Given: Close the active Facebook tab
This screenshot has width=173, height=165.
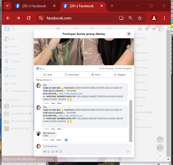Looking at the screenshot, I should (x=102, y=6).
